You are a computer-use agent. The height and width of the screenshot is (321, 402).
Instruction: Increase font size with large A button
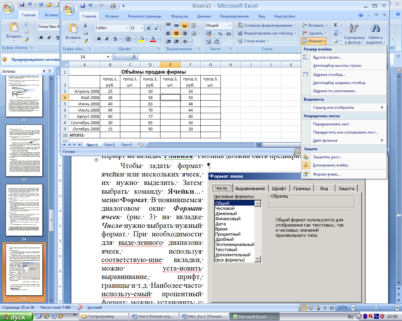tap(149, 28)
